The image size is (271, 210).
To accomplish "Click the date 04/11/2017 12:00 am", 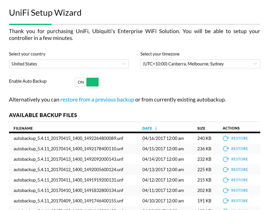I will (163, 190).
